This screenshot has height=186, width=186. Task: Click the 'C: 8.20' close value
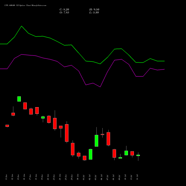(x=64, y=10)
